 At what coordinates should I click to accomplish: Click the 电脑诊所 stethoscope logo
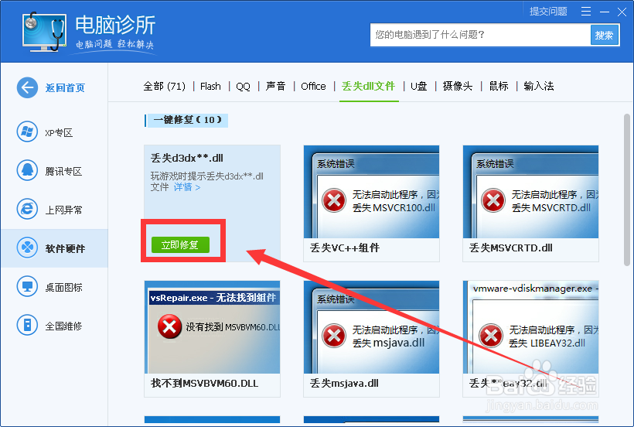click(44, 32)
